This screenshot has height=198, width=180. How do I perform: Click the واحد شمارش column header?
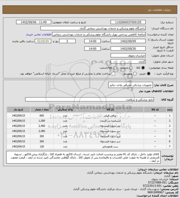coord(65,110)
